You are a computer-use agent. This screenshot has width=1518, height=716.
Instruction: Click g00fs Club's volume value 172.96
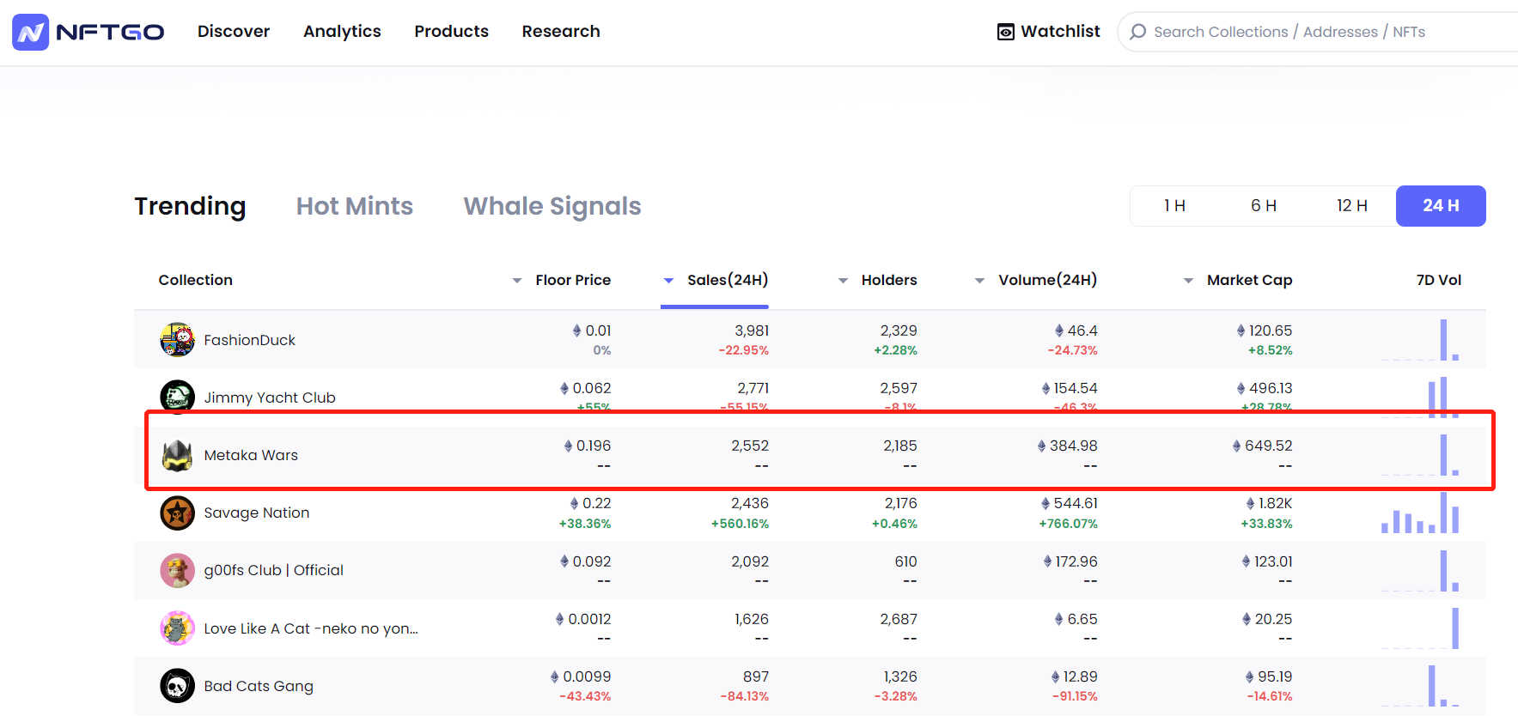[1076, 561]
